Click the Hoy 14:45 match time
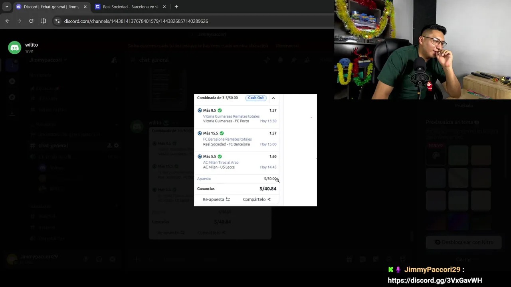 (268, 167)
